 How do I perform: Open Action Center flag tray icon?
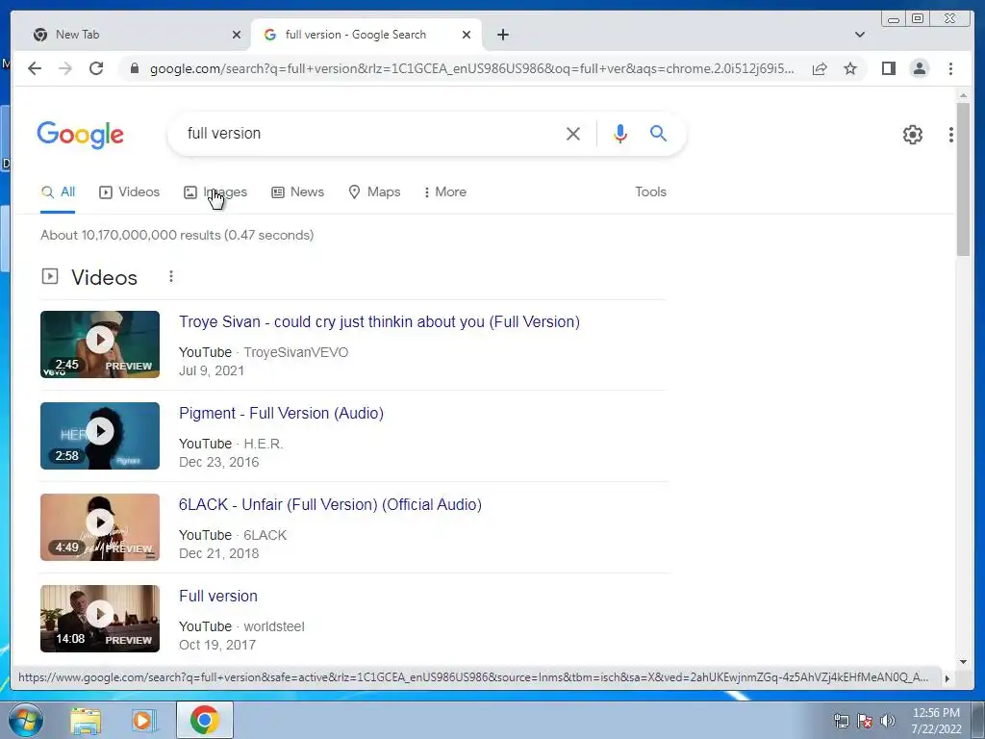[865, 721]
